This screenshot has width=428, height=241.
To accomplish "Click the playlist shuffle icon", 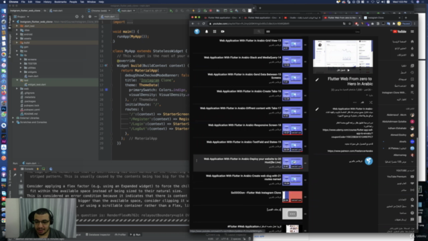I will (370, 102).
